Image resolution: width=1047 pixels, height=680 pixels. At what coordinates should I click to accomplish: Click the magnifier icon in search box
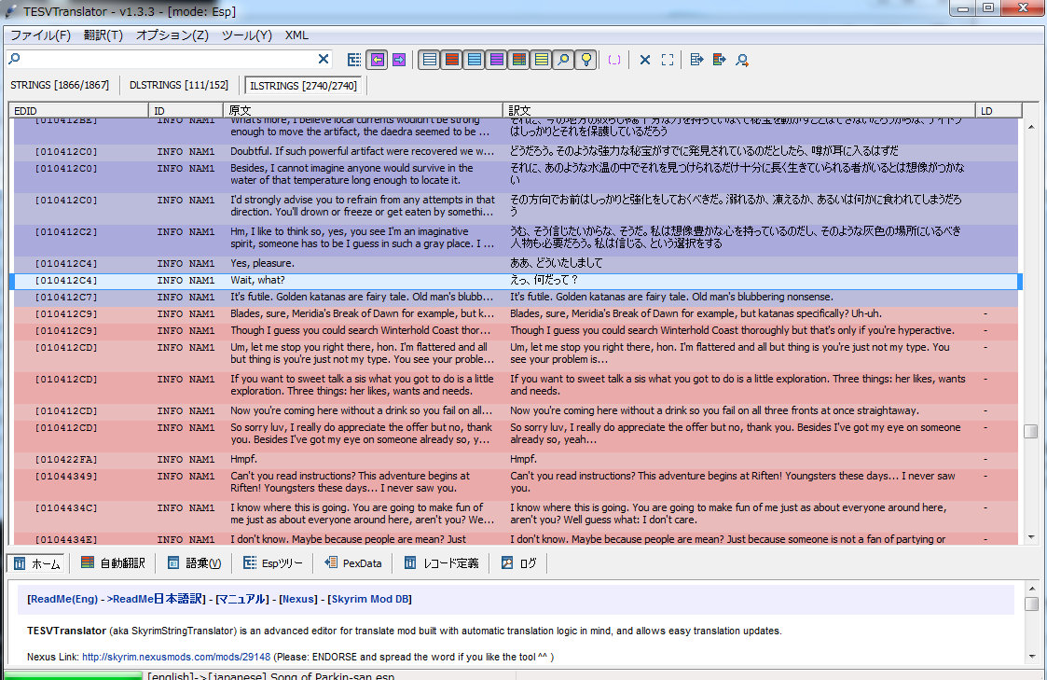pos(15,59)
